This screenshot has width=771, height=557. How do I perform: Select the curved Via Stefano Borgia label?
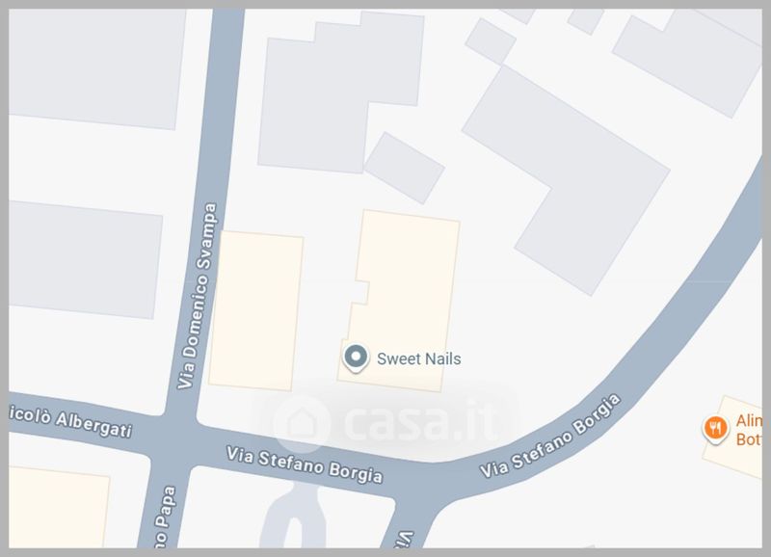point(550,436)
